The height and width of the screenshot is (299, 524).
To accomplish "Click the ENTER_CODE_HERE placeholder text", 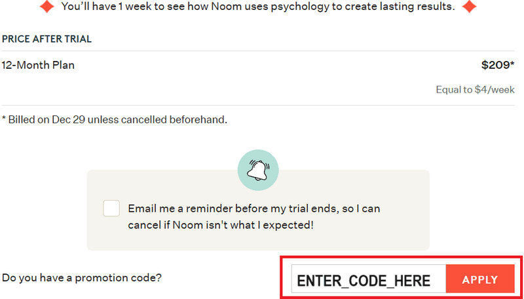I will coord(364,281).
